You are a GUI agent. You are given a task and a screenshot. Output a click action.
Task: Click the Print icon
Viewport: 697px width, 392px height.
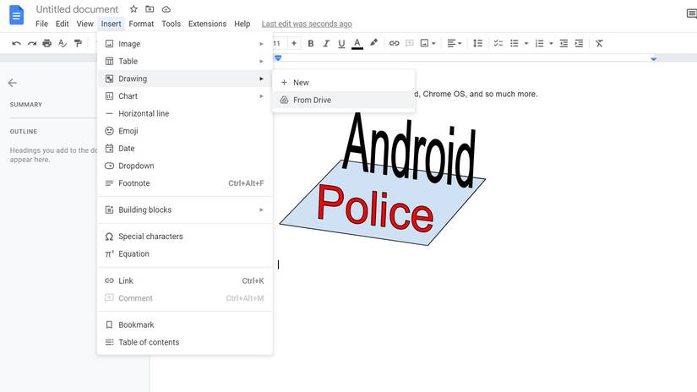[46, 43]
